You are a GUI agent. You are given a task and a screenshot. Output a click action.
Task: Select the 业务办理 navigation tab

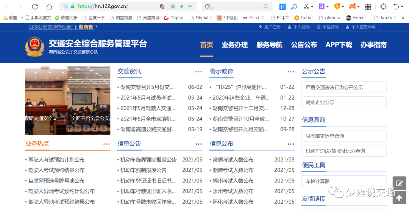[x=234, y=45]
